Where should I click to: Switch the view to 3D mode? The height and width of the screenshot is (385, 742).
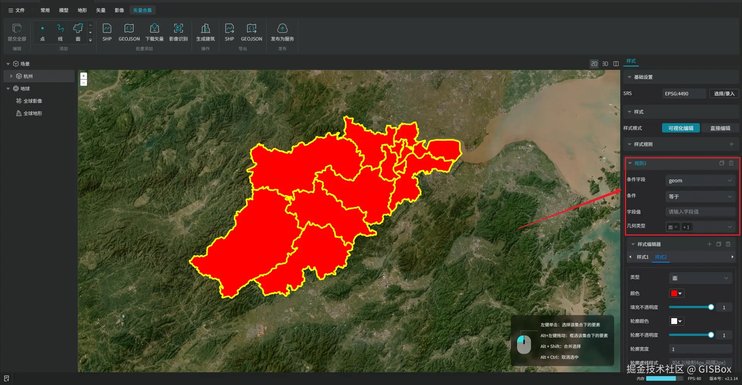coord(605,64)
